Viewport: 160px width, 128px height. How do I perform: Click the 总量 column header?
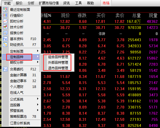(x=136, y=15)
